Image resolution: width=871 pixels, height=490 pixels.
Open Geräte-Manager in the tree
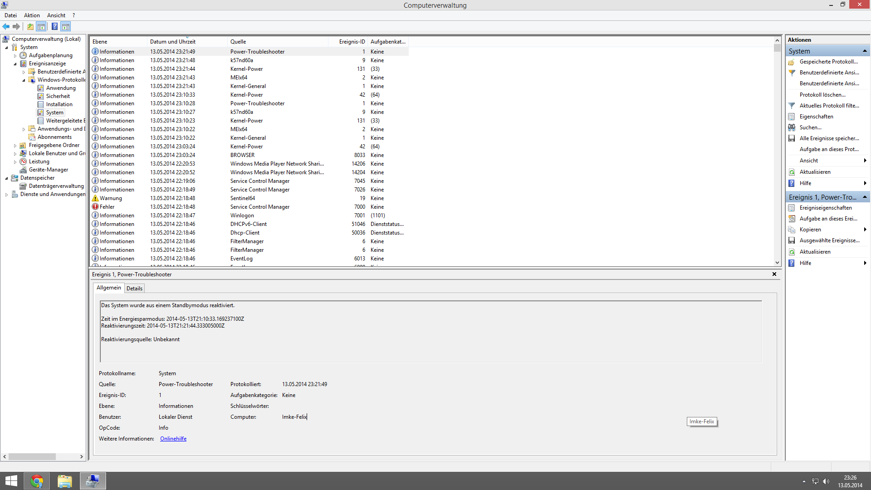pos(48,170)
